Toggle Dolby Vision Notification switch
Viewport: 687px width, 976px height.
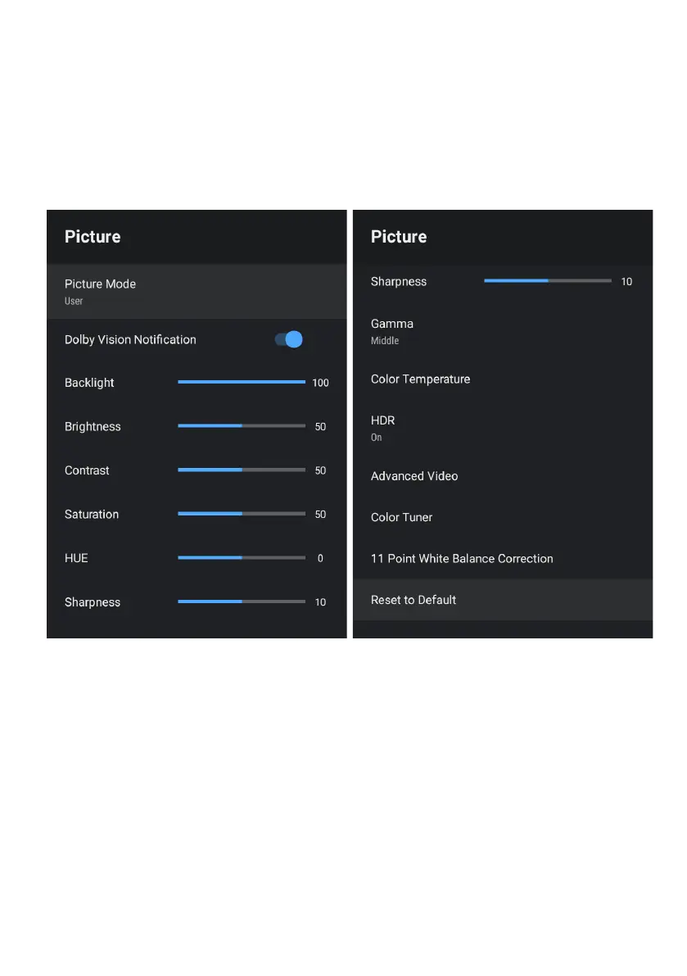289,339
